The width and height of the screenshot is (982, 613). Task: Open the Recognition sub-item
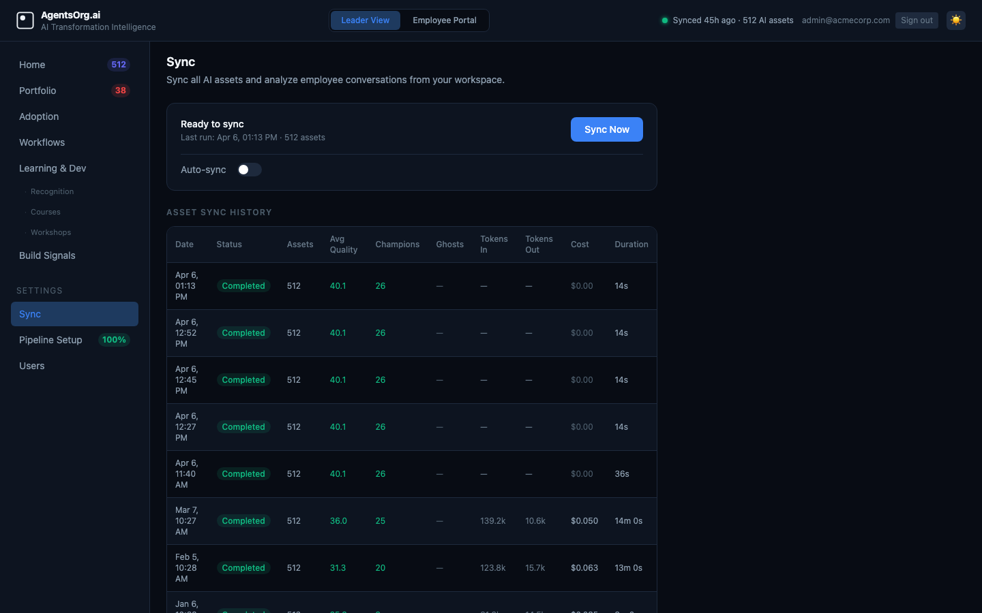[52, 191]
